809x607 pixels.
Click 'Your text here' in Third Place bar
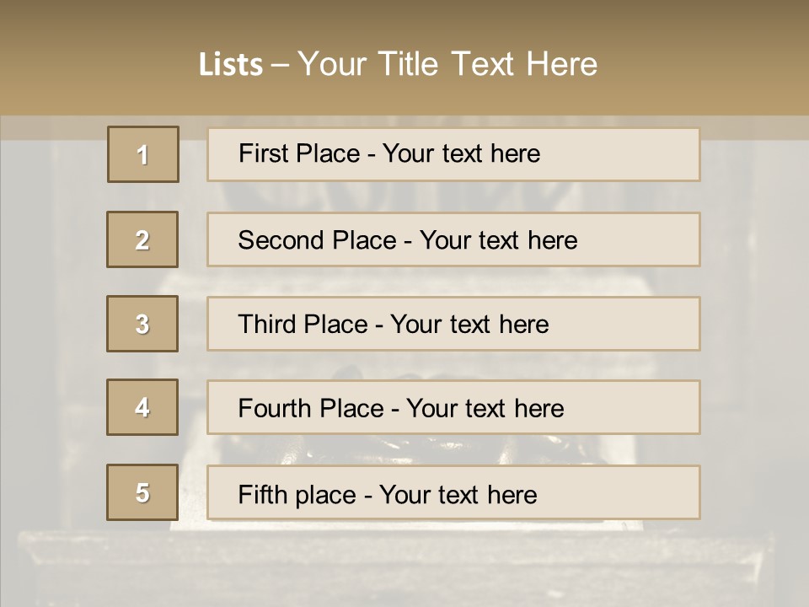469,325
